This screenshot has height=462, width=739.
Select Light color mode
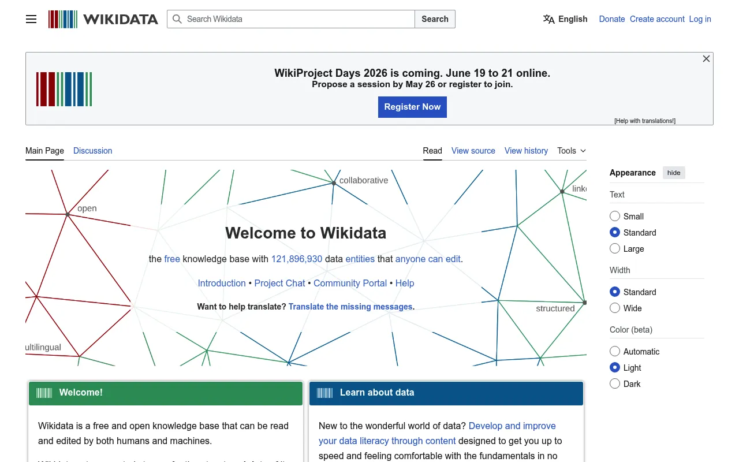[615, 368]
